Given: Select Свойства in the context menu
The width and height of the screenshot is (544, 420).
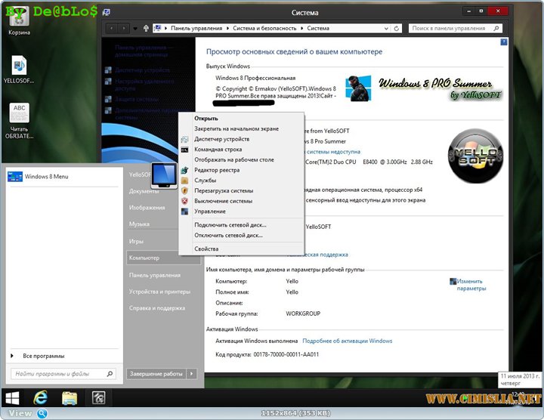Looking at the screenshot, I should coord(206,249).
